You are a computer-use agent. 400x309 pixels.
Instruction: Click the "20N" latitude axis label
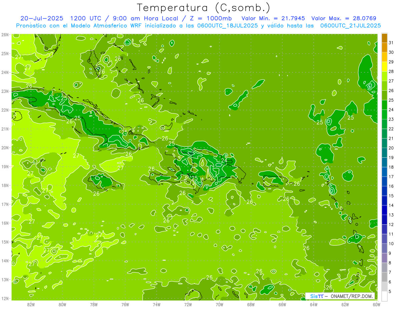click(5, 147)
